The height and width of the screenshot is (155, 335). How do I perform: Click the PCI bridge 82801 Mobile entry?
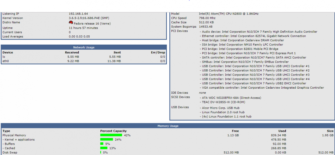pos(239,49)
